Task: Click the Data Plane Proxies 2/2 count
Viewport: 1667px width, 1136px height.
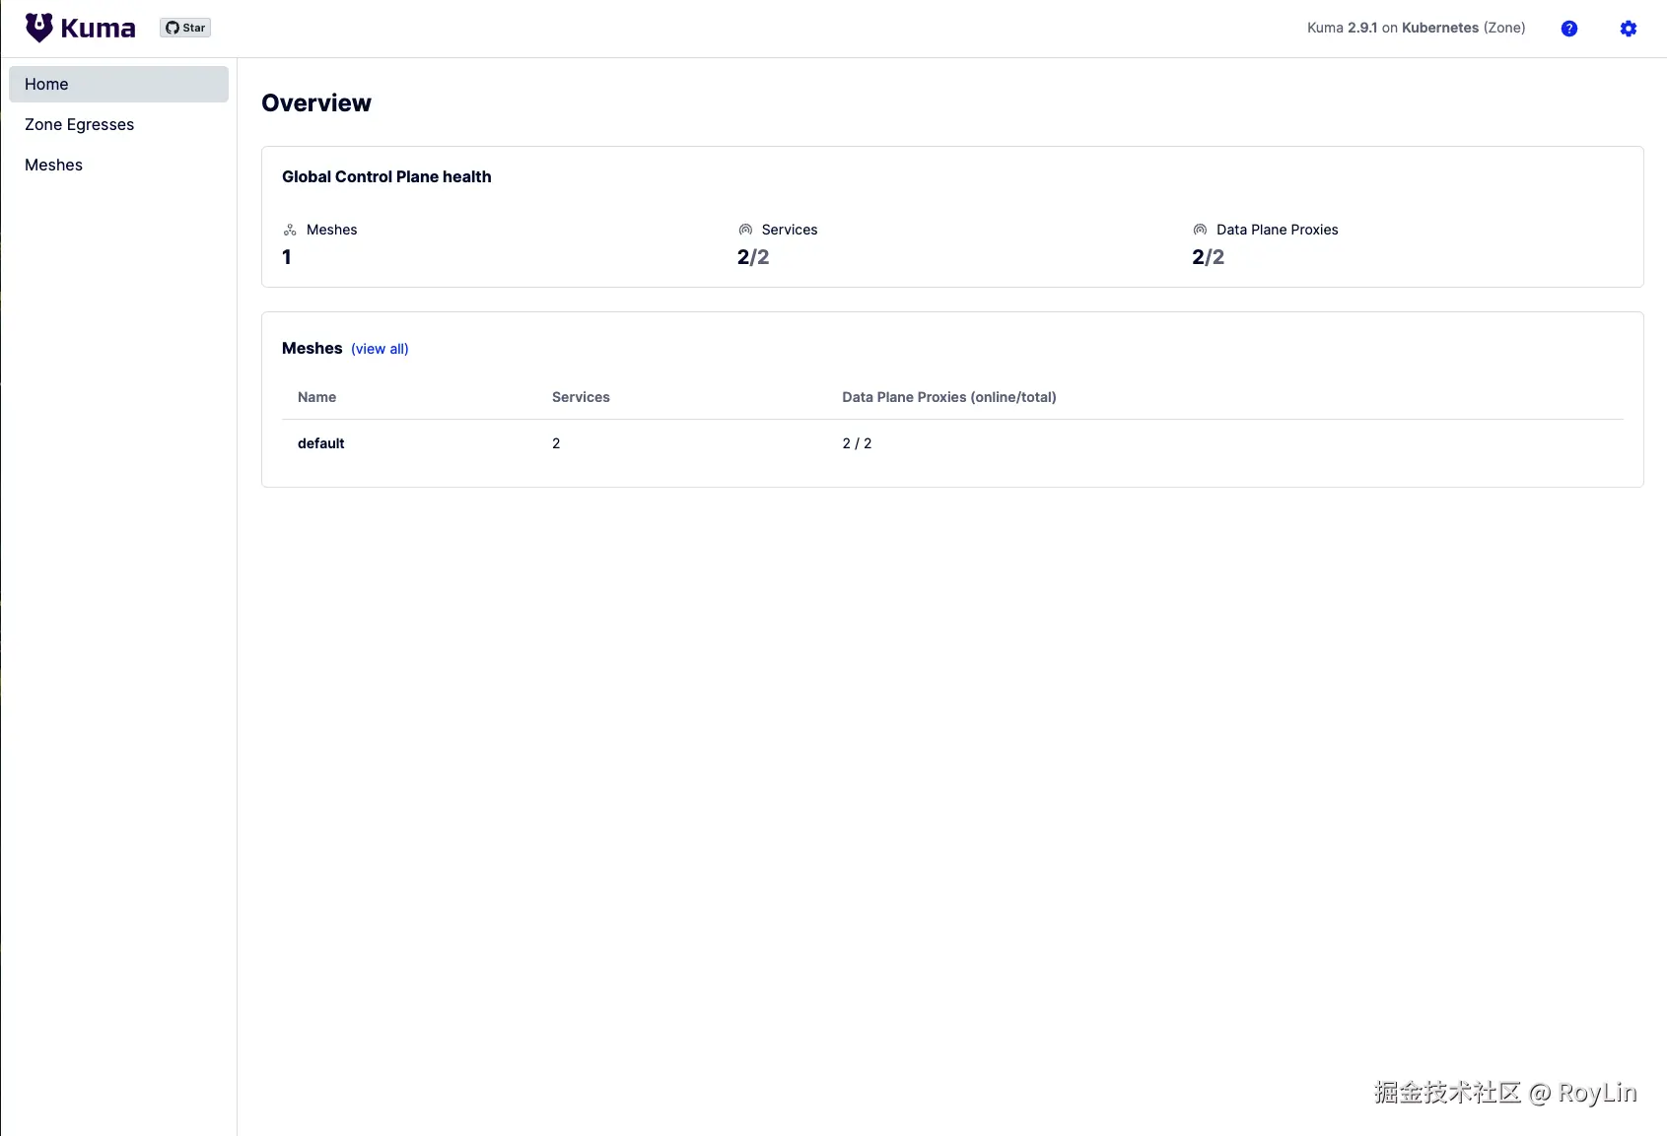Action: (1208, 257)
